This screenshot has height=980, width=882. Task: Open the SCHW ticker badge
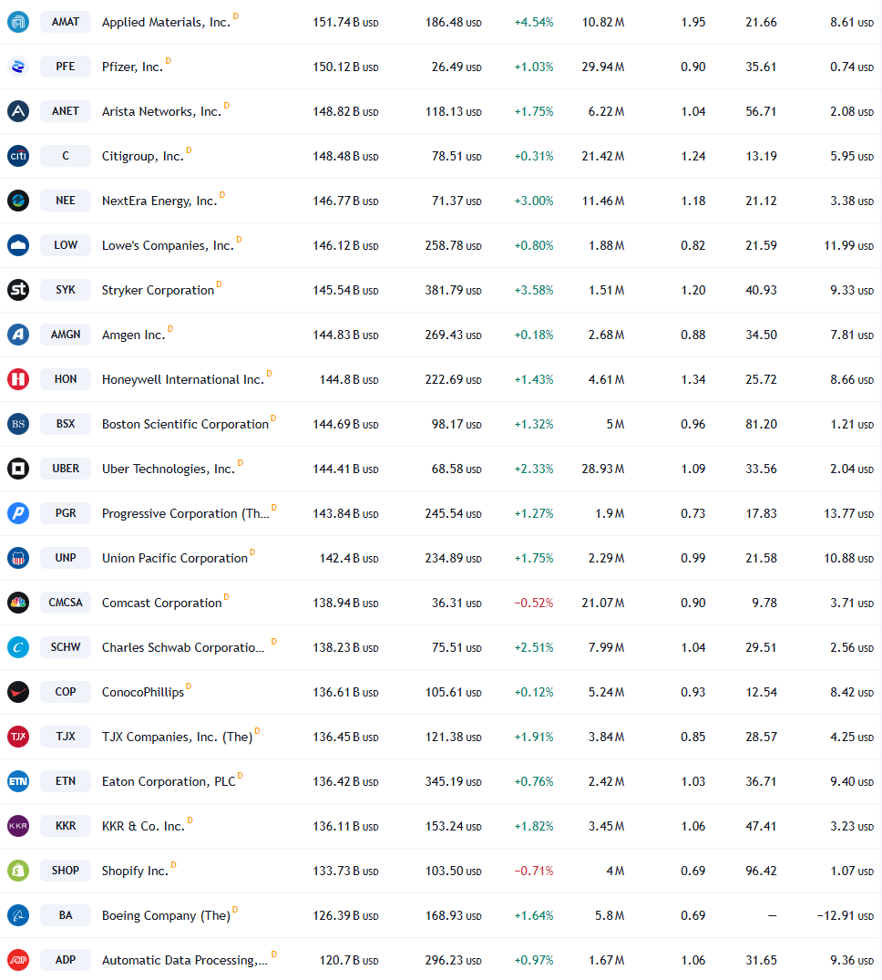66,647
